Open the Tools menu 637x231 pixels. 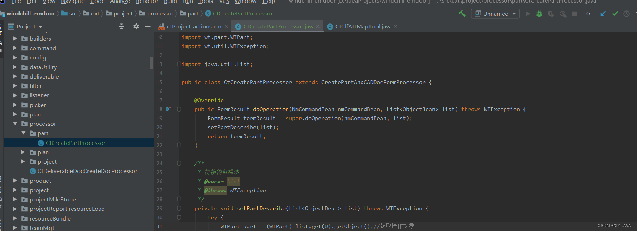pyautogui.click(x=206, y=2)
